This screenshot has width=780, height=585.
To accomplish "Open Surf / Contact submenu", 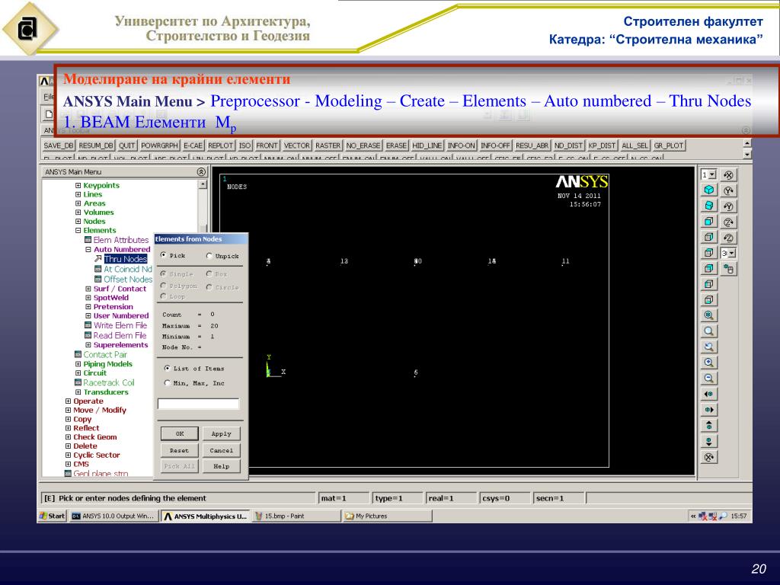I will click(x=120, y=289).
